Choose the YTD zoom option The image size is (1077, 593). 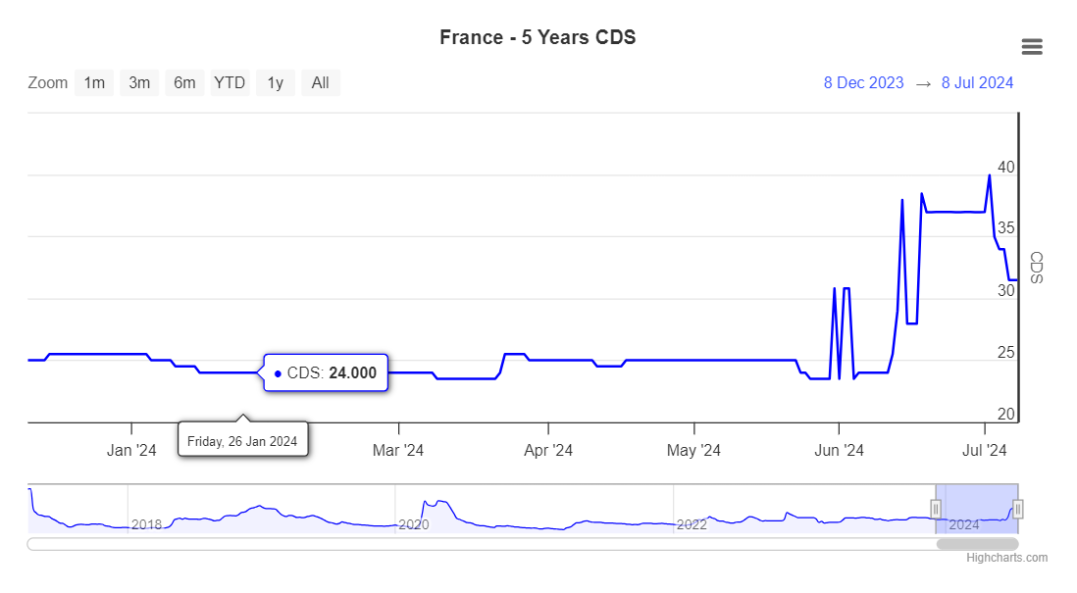point(230,82)
